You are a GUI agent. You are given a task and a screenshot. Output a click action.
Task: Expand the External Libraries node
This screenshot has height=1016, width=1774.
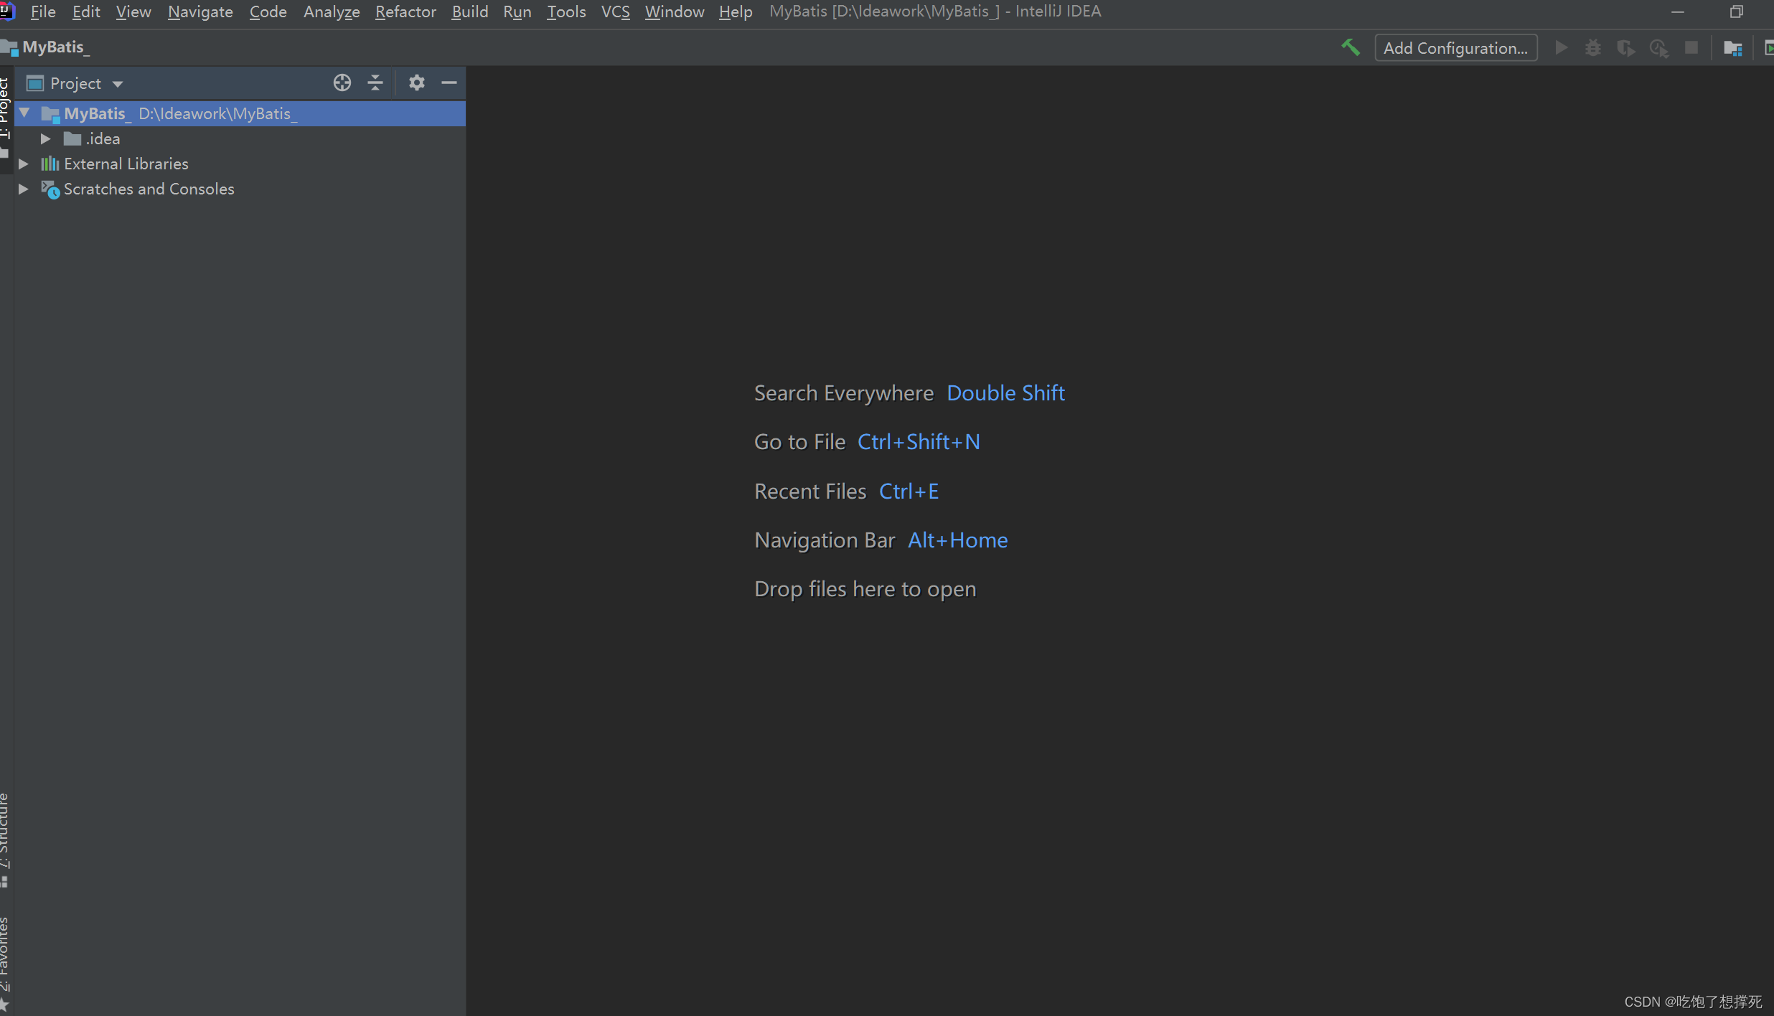(x=23, y=164)
